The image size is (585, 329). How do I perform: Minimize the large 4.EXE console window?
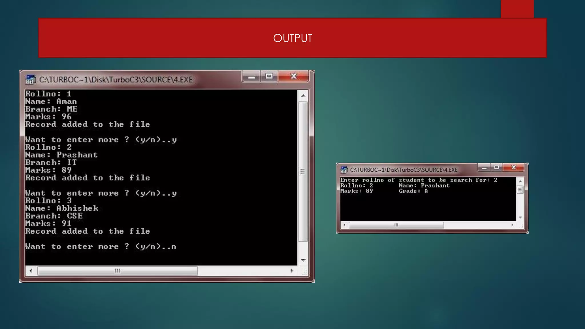[x=251, y=77]
